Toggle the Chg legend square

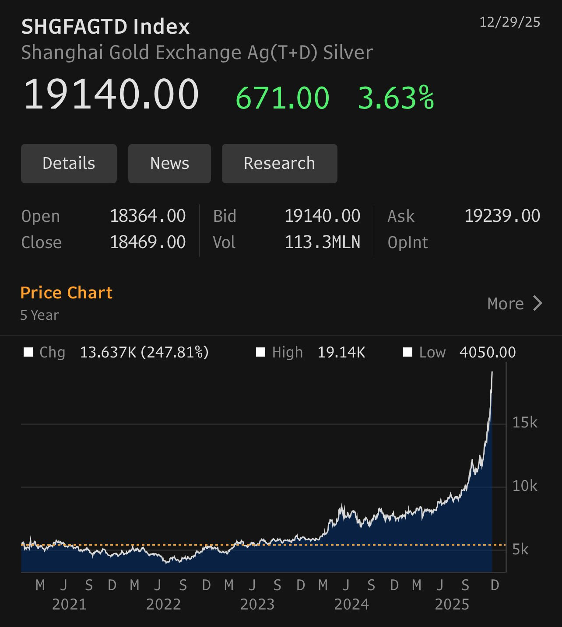(28, 352)
